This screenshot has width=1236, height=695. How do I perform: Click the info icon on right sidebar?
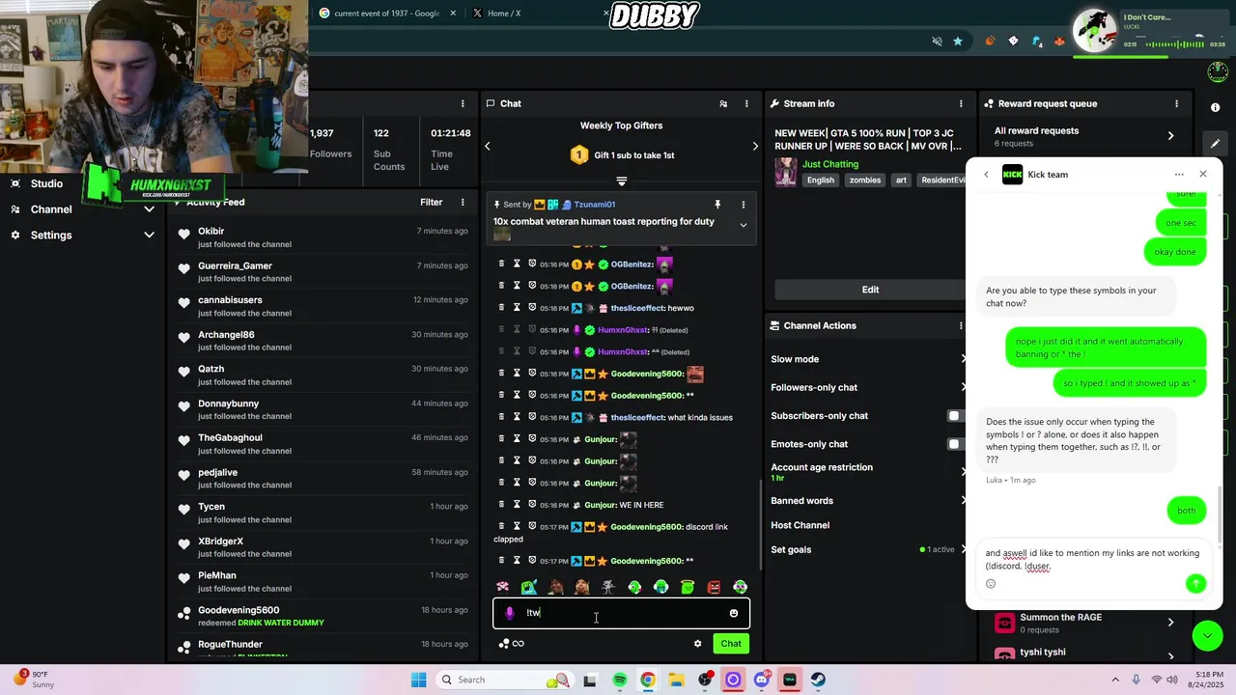coord(1216,107)
